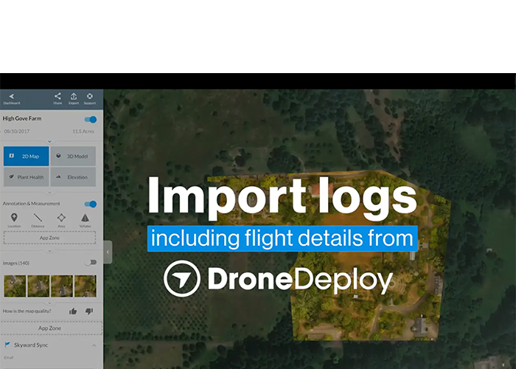Image resolution: width=516 pixels, height=369 pixels.
Task: Click the thumbs down map quality icon
Action: pyautogui.click(x=89, y=311)
